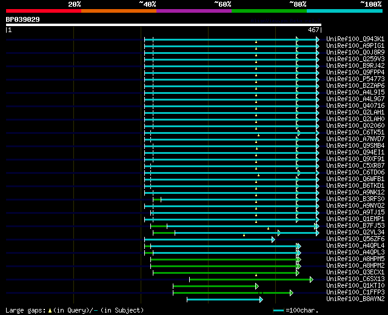Image resolution: width=388 pixels, height=315 pixels.
Task: Select the UniRef100_Q40716 label
Action: pos(355,106)
